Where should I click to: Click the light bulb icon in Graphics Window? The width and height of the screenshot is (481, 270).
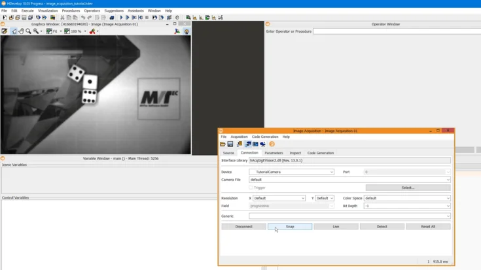187,31
